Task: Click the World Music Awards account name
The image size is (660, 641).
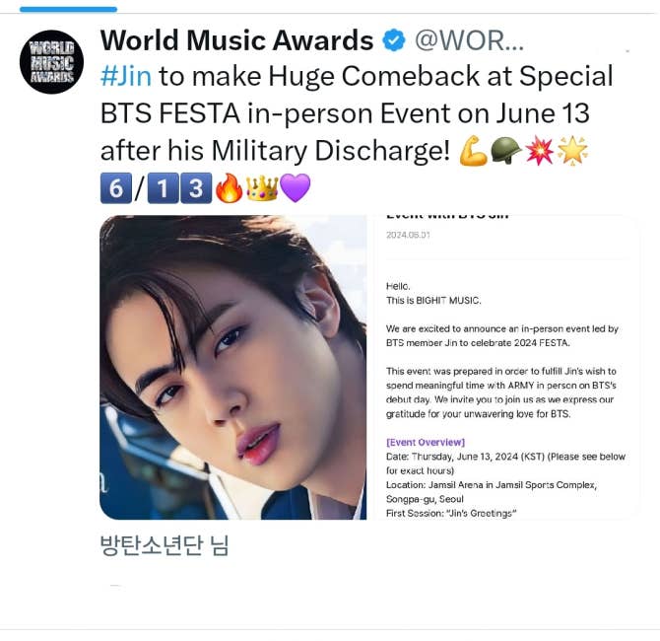Action: pos(236,40)
